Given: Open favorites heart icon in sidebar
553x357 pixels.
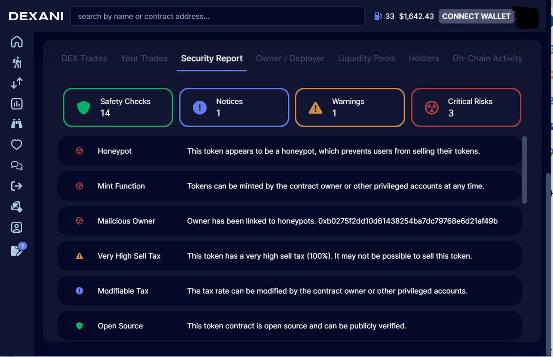Looking at the screenshot, I should point(17,145).
